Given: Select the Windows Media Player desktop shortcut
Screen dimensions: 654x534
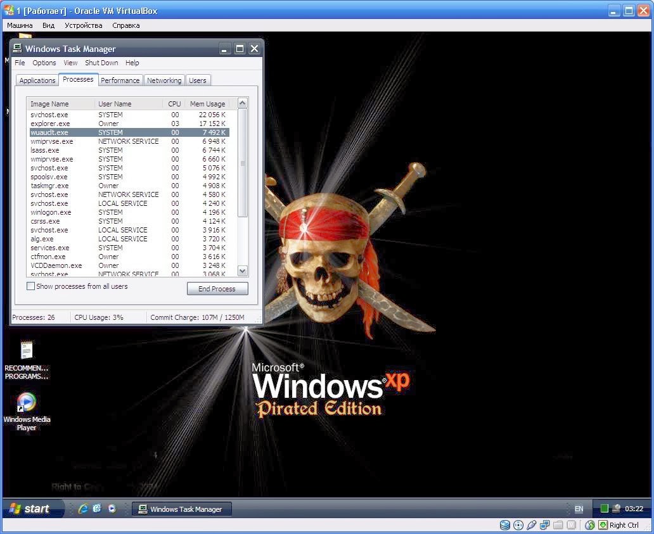Looking at the screenshot, I should [27, 412].
